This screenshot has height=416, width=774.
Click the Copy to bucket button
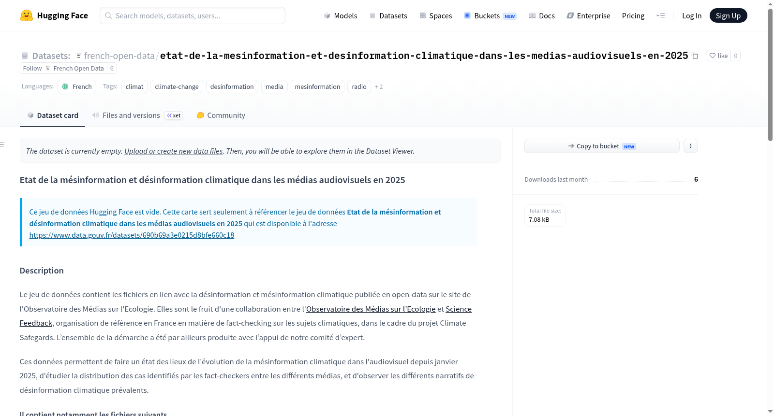click(602, 146)
